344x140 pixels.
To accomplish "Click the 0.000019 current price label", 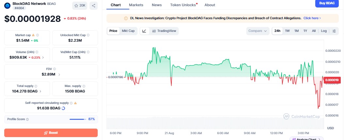I will pyautogui.click(x=332, y=80).
